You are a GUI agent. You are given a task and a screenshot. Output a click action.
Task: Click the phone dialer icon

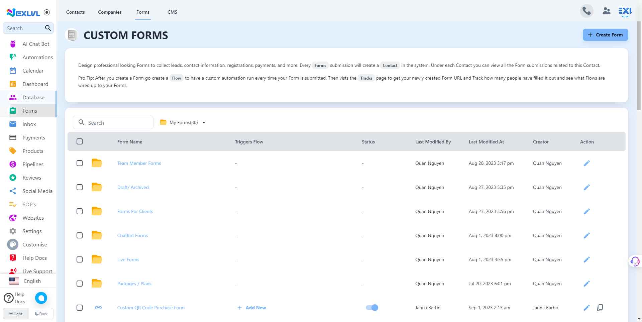click(x=586, y=11)
